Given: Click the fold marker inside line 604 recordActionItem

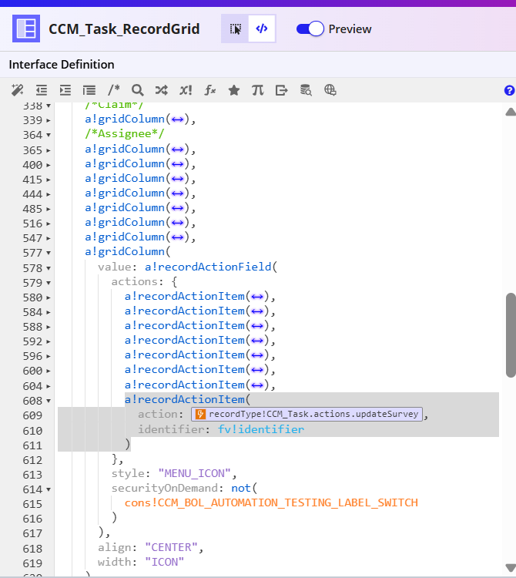Looking at the screenshot, I should [257, 385].
